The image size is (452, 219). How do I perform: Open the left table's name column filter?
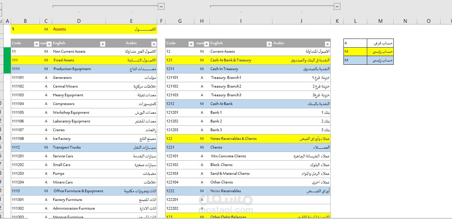[49, 44]
